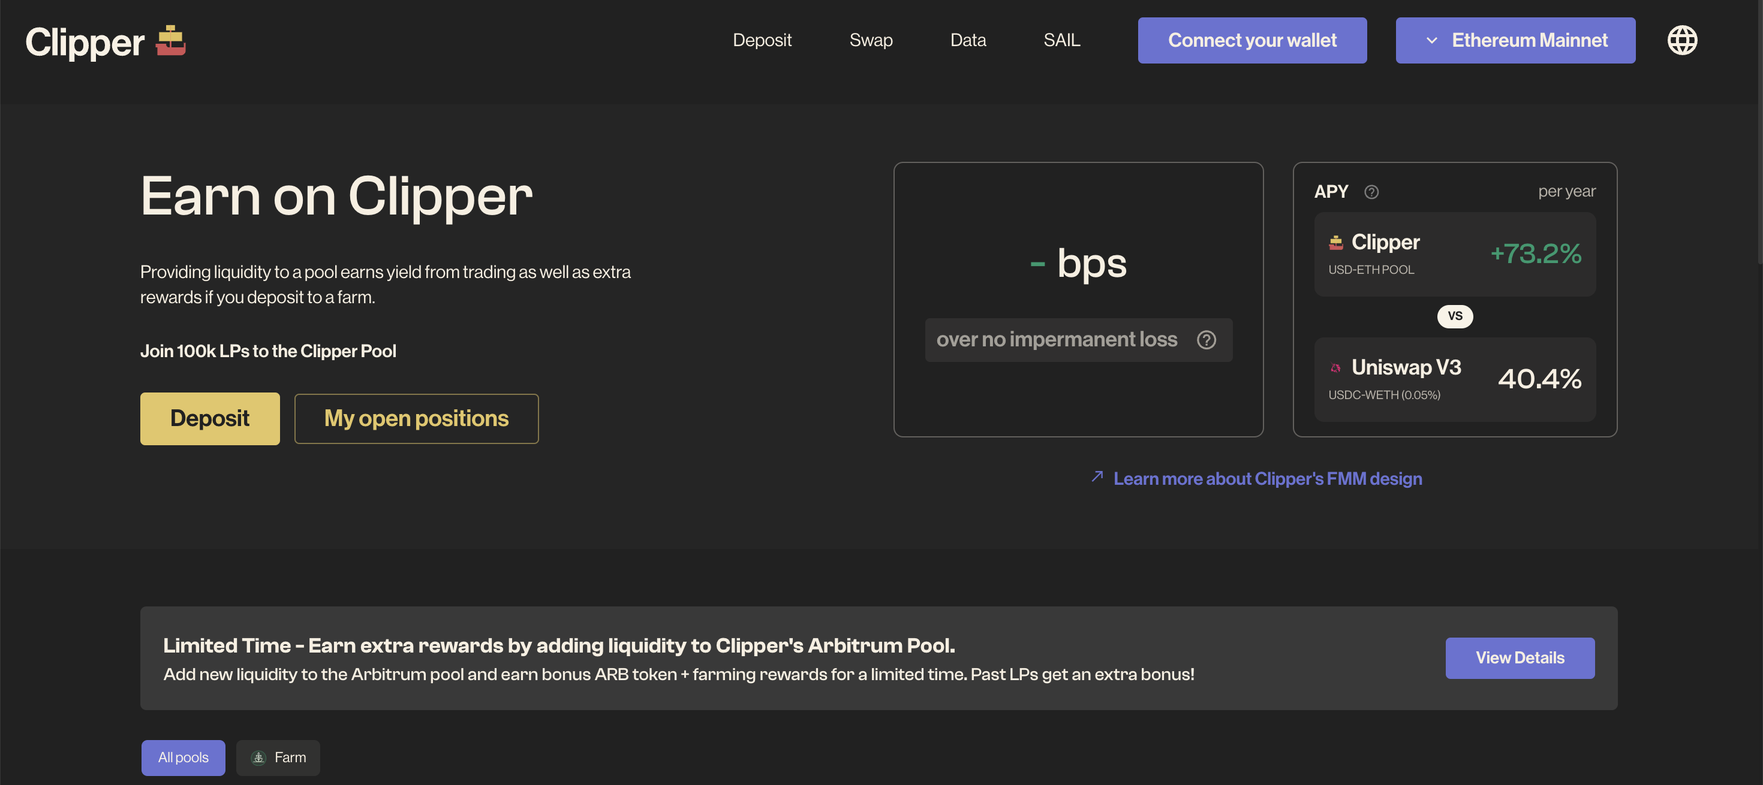The image size is (1763, 785).
Task: Click the Farm filter icon
Action: click(258, 757)
